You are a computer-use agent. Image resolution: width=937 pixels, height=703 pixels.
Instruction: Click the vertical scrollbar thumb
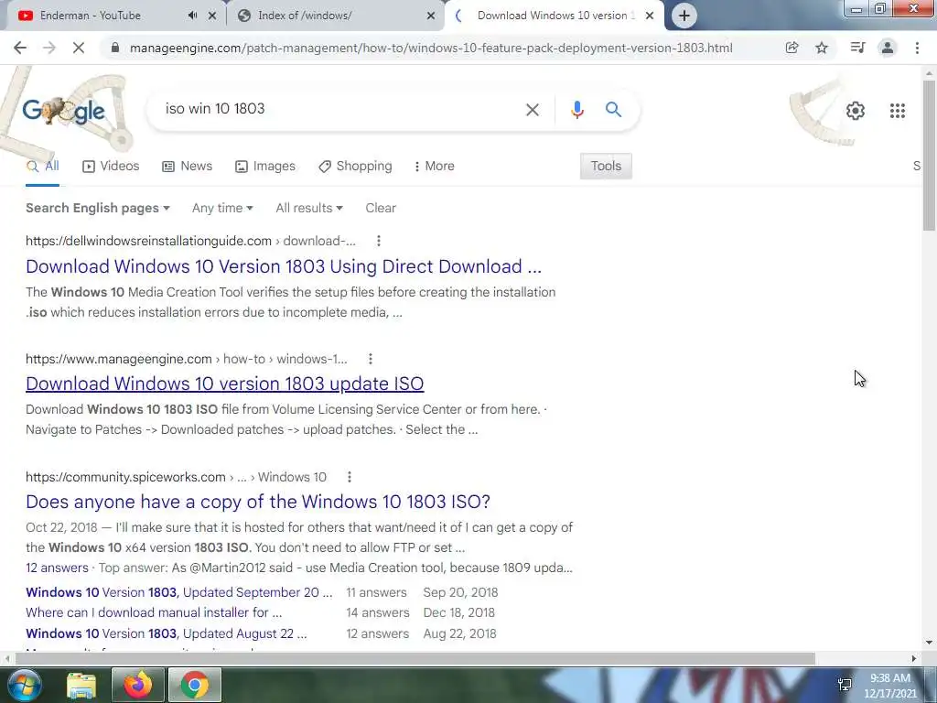930,156
